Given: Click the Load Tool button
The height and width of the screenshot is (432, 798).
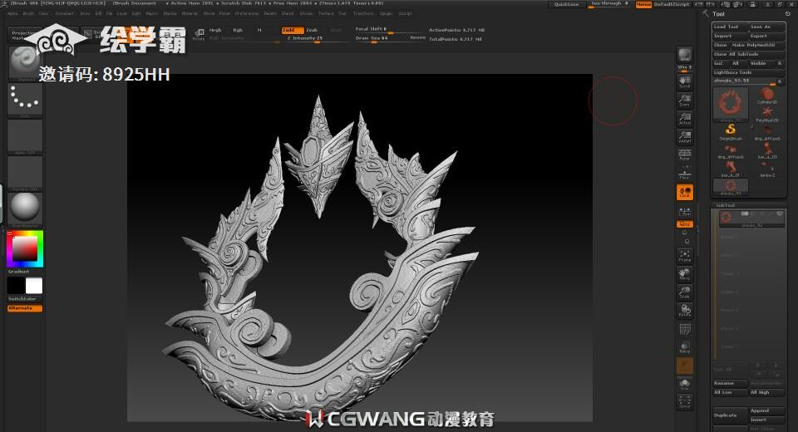Looking at the screenshot, I should click(x=730, y=27).
